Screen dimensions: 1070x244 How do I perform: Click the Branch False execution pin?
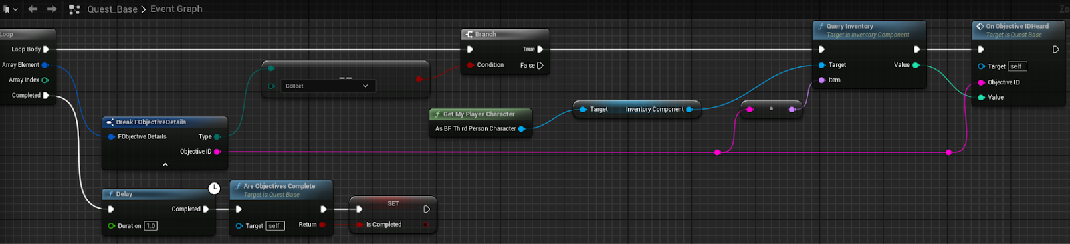(x=540, y=65)
